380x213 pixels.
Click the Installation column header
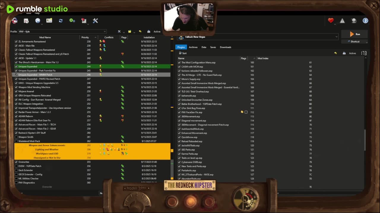[x=149, y=37]
